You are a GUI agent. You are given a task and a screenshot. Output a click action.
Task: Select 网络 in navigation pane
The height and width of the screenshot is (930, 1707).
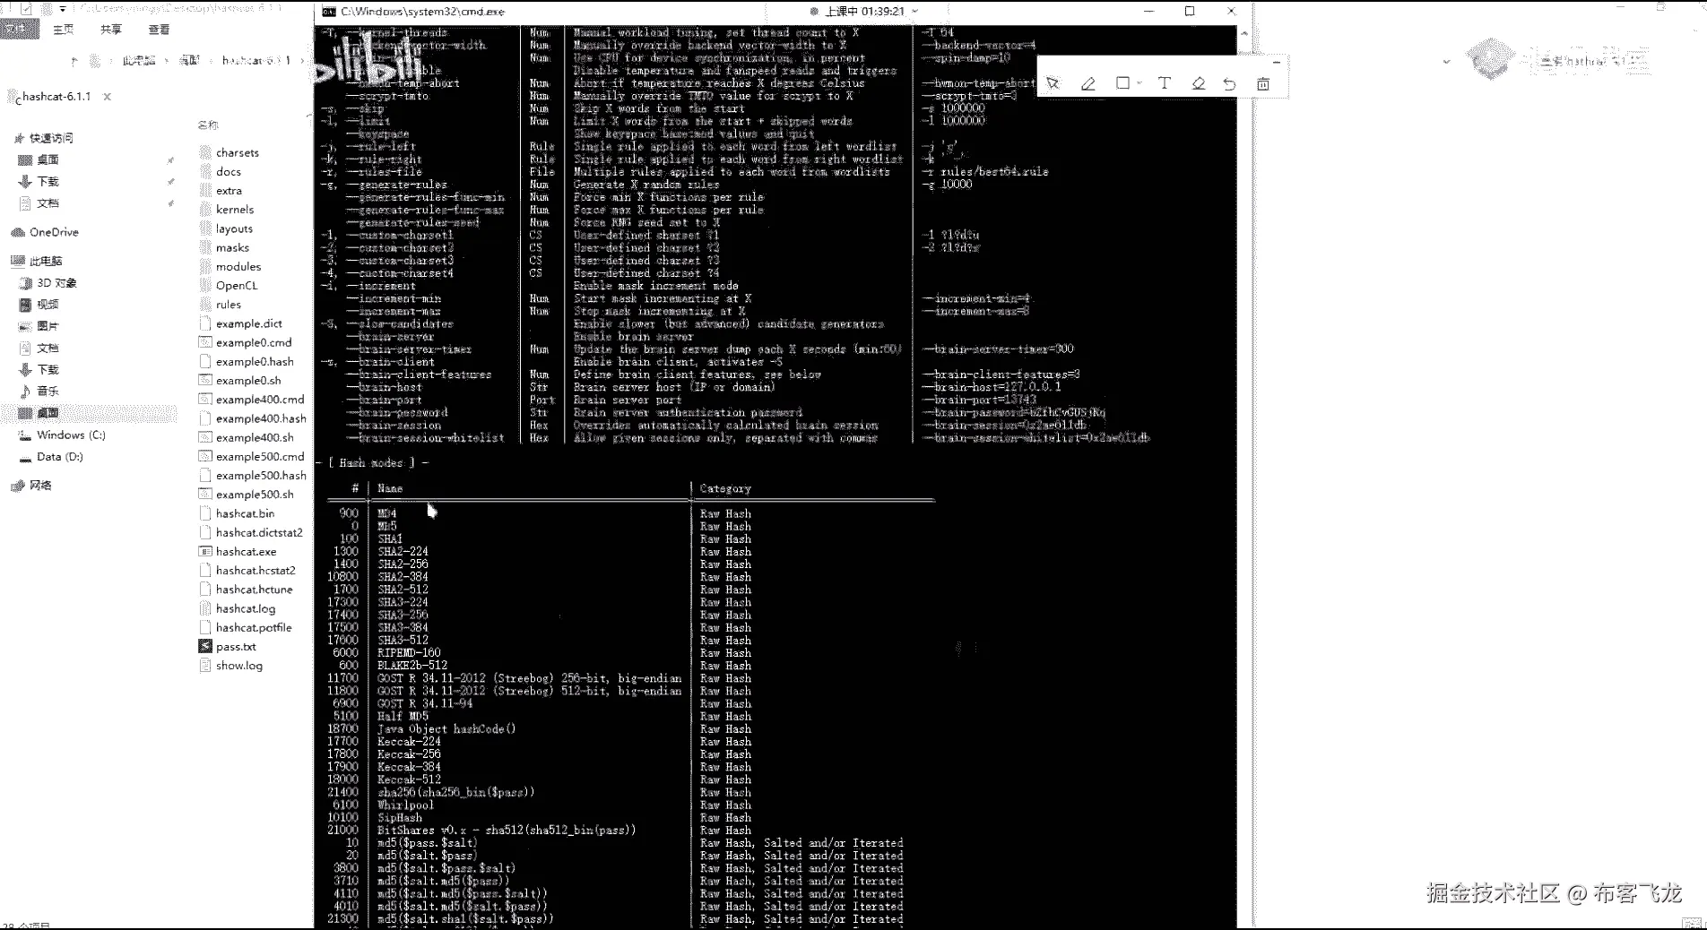pyautogui.click(x=40, y=486)
